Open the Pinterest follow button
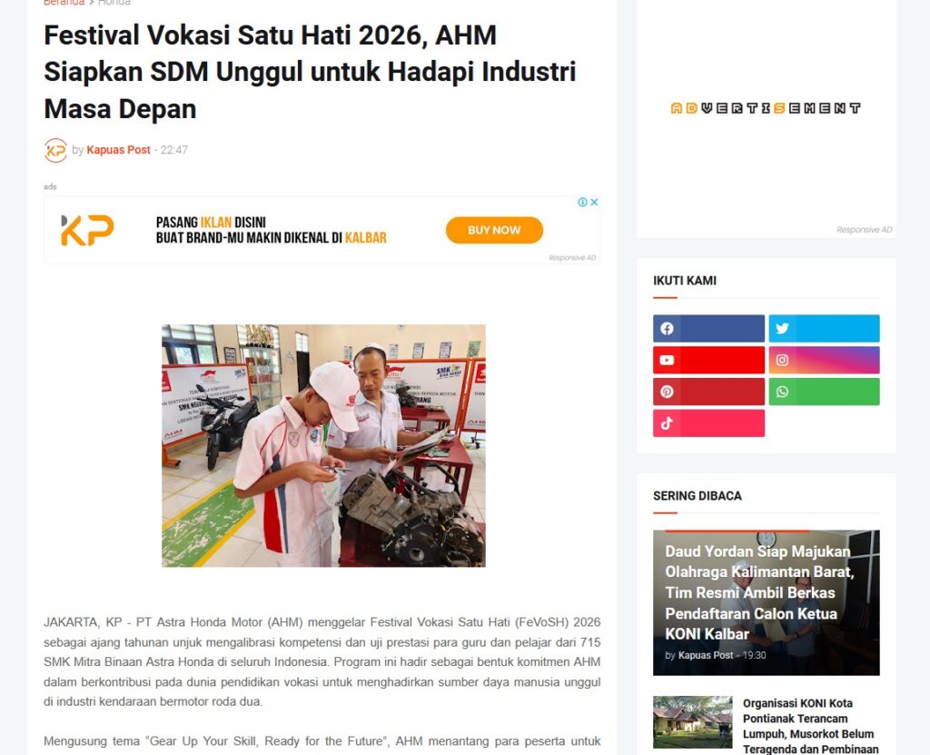930x755 pixels. (x=708, y=392)
